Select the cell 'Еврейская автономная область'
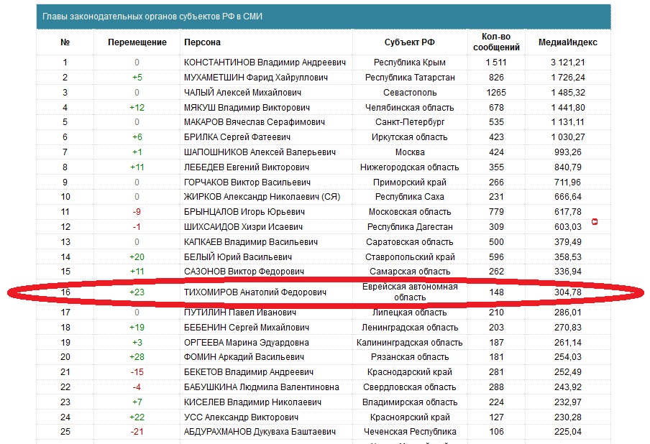650x444 pixels. [410, 292]
